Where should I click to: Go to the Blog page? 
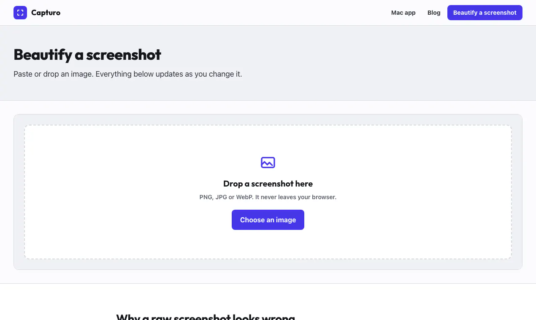434,13
